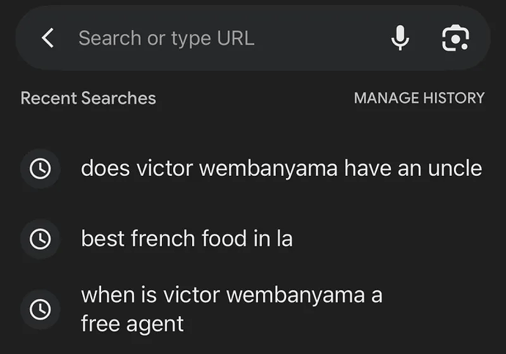Click "free agent" on the suggestion's second line
The height and width of the screenshot is (354, 506).
click(132, 323)
